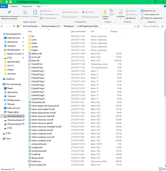Image resolution: width=166 pixels, height=171 pixels.
Task: Sort by the Размер (Size) column header
Action: [114, 31]
